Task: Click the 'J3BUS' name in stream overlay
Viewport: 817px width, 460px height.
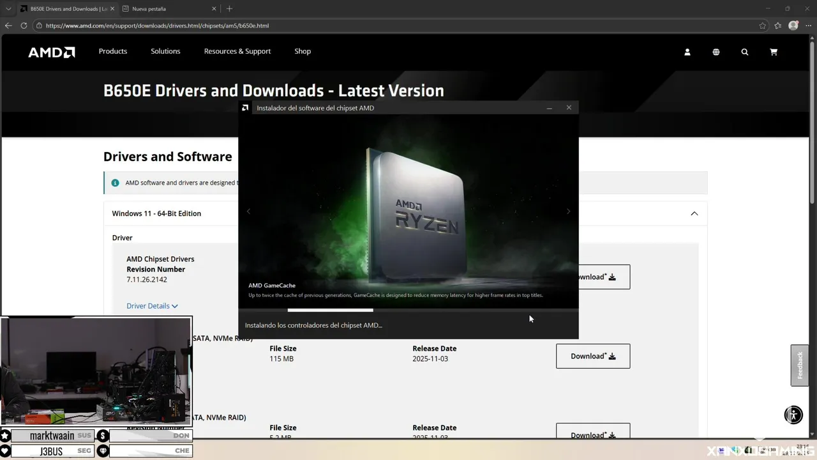Action: (52, 451)
